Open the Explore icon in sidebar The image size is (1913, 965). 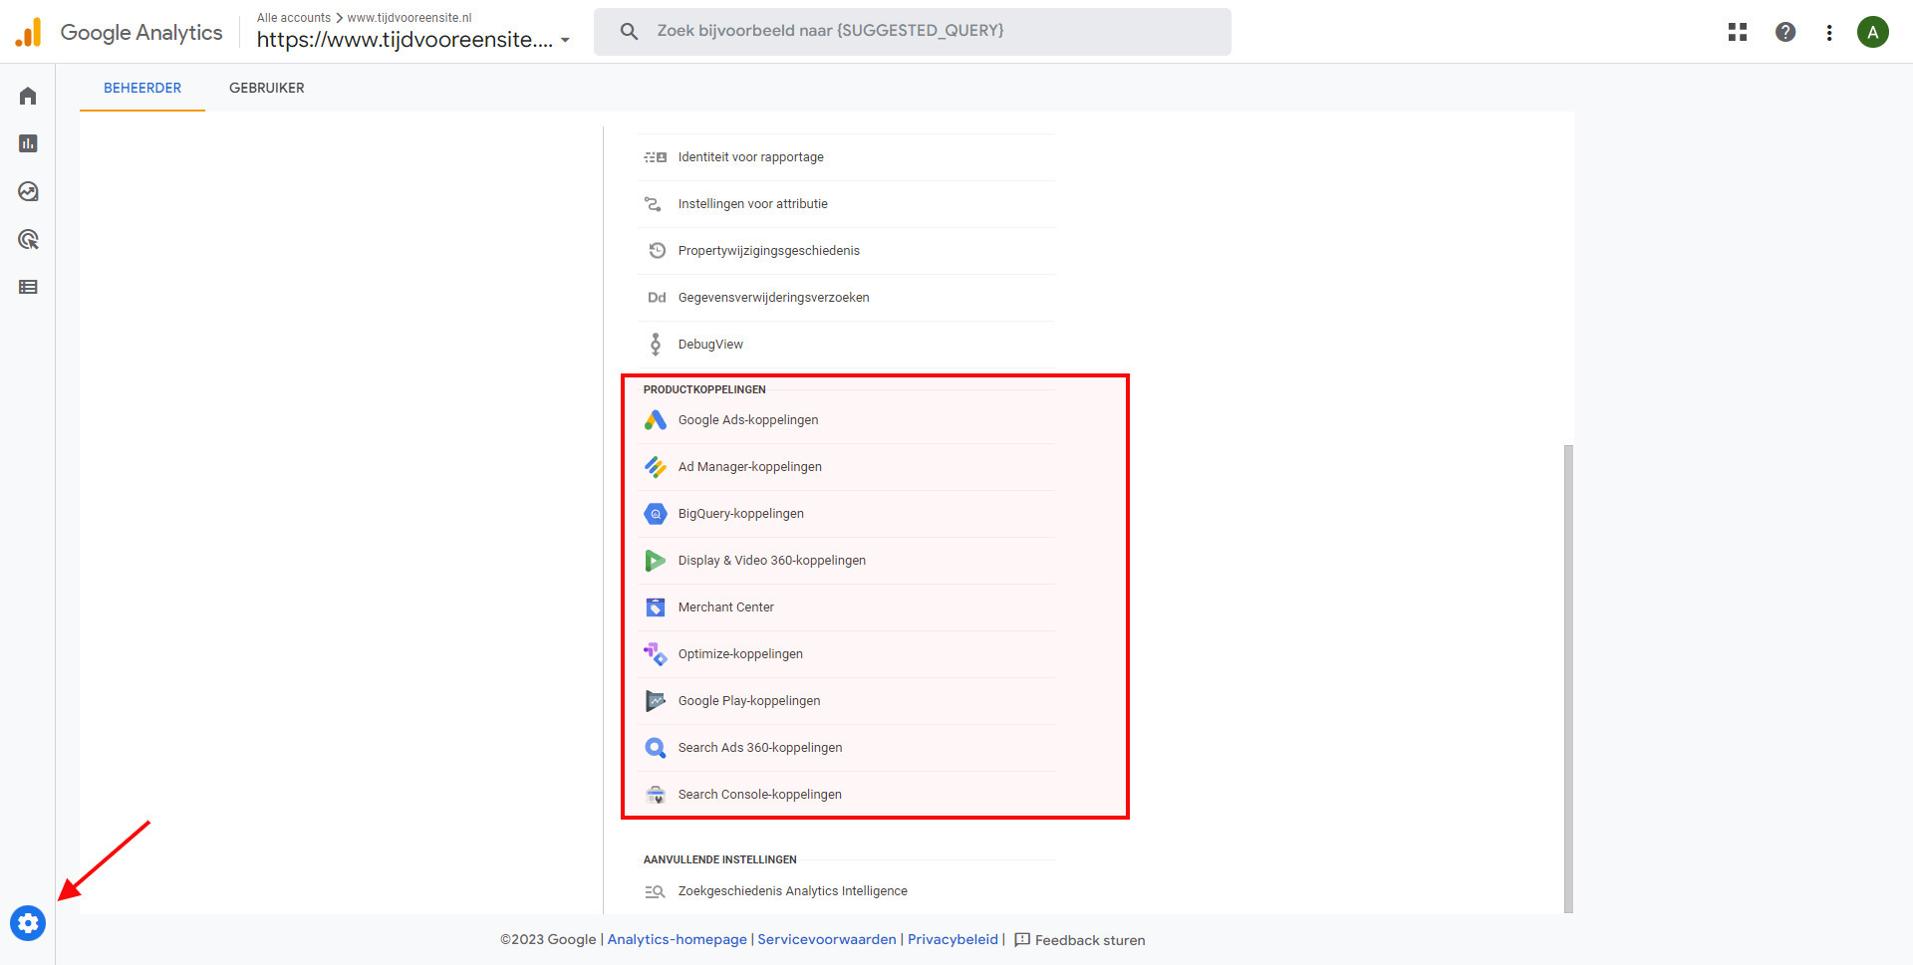click(x=28, y=191)
